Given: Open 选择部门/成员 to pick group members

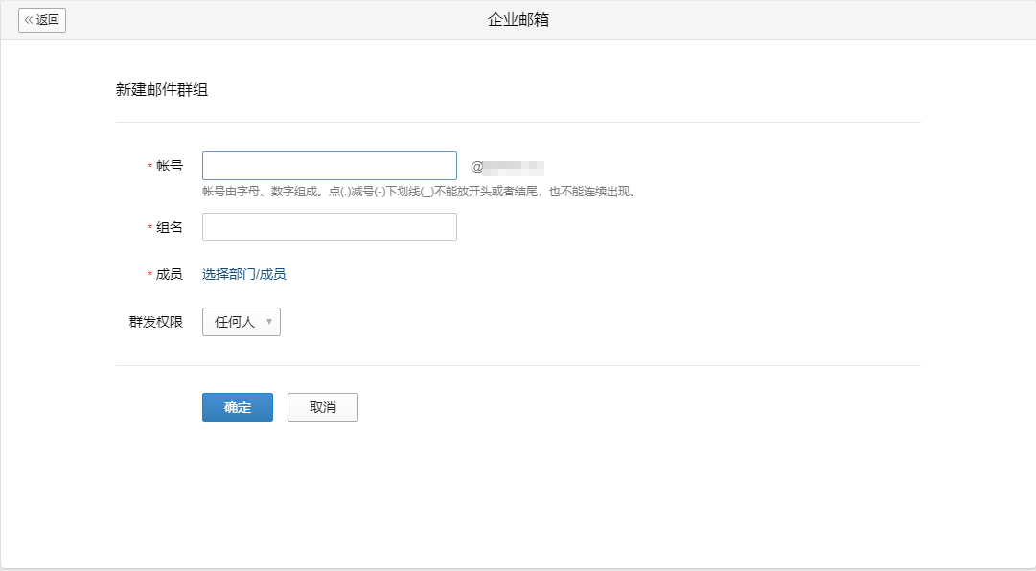Looking at the screenshot, I should tap(244, 273).
